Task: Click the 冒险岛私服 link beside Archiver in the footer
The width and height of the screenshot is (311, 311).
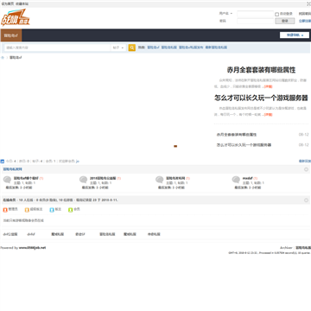Action: click(x=303, y=248)
